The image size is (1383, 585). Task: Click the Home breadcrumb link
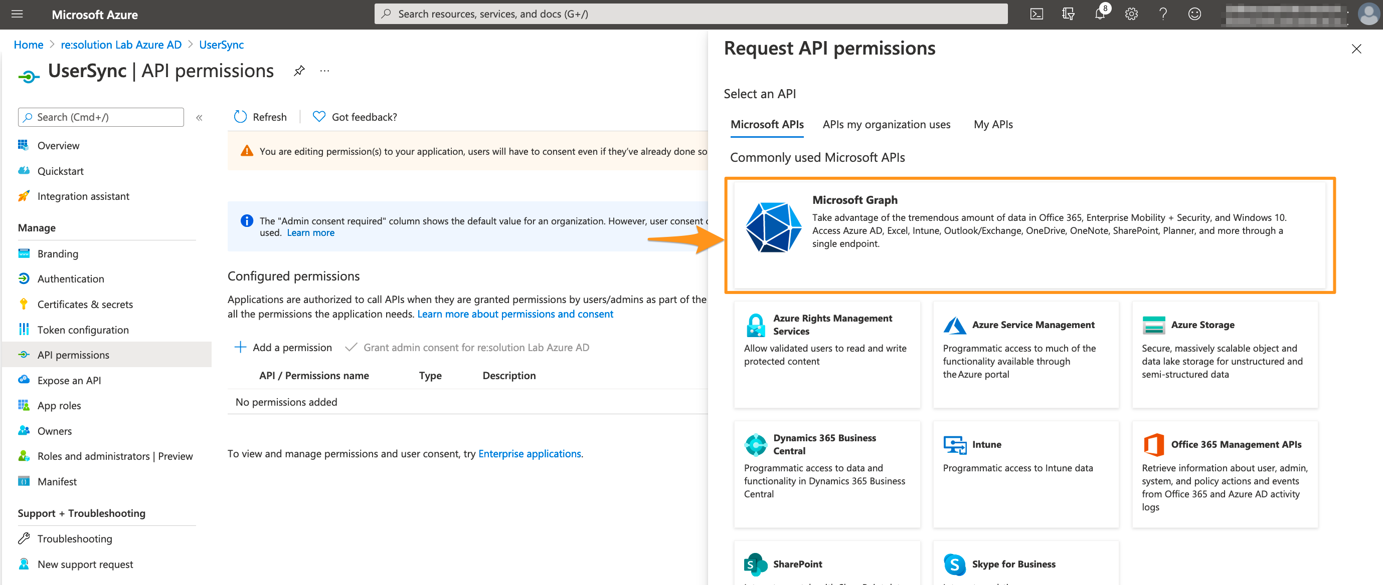(x=29, y=45)
